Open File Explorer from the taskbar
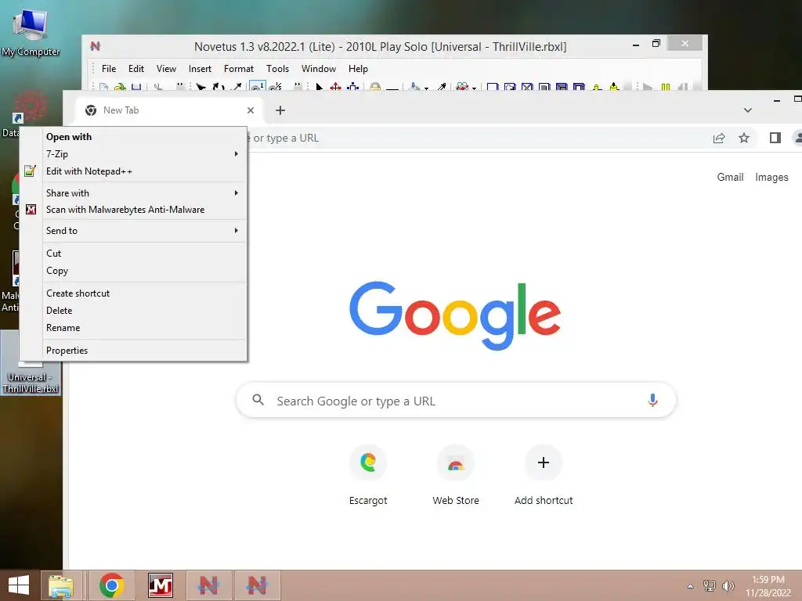 [61, 585]
